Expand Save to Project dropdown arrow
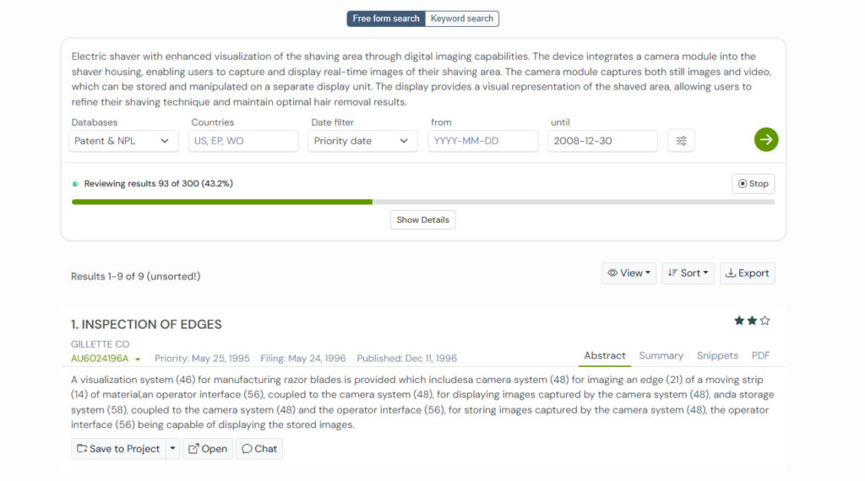 coord(173,449)
